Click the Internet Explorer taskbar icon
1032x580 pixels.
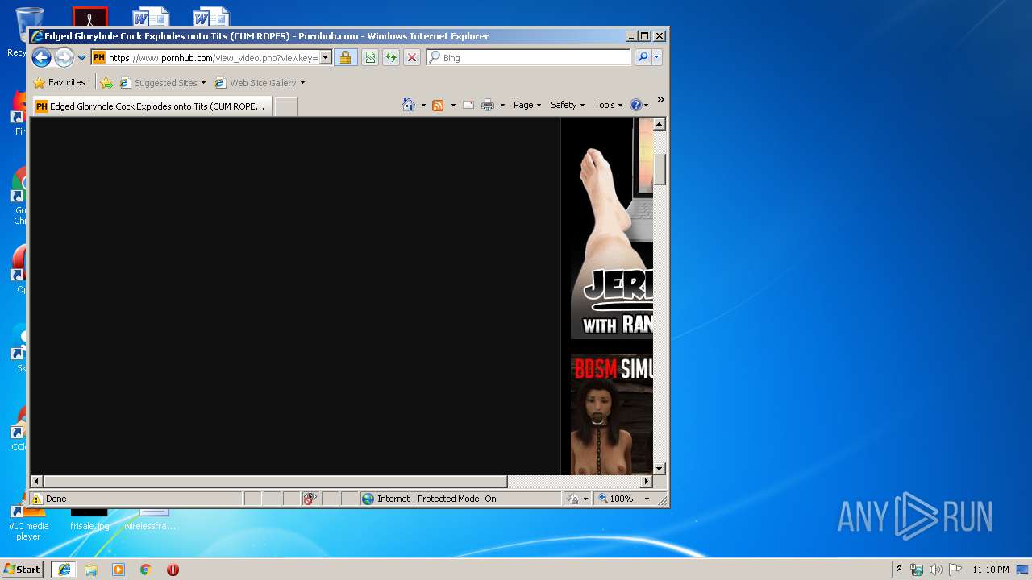pos(64,569)
